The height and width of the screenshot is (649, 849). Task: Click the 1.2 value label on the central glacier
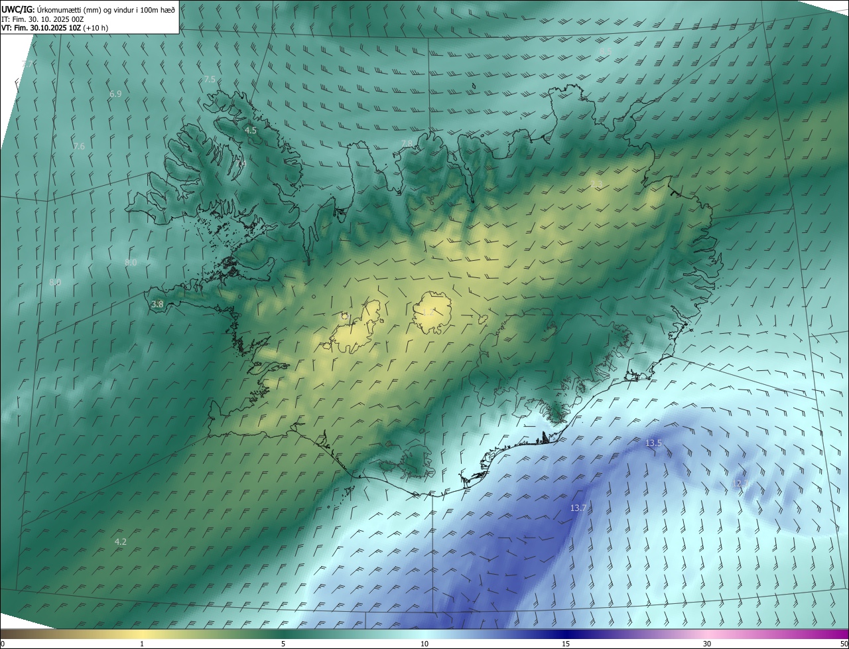(x=429, y=312)
